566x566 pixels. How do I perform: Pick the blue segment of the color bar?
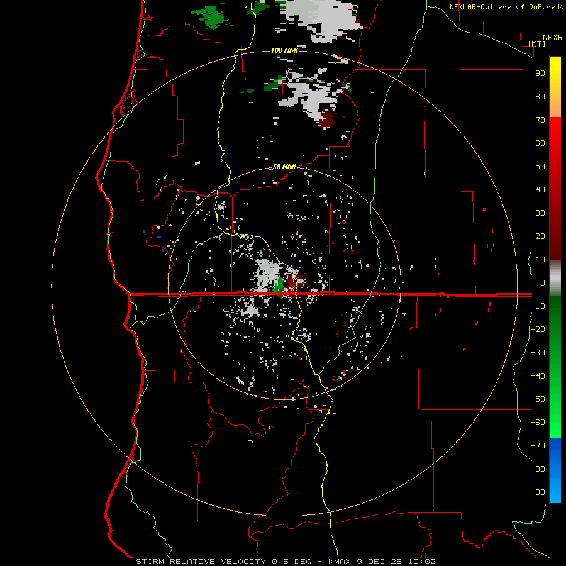(x=555, y=470)
